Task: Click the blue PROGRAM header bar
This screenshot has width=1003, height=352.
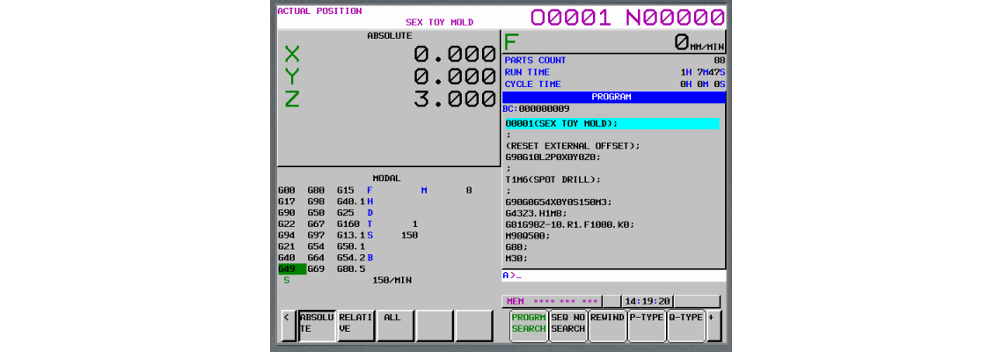Action: point(614,98)
